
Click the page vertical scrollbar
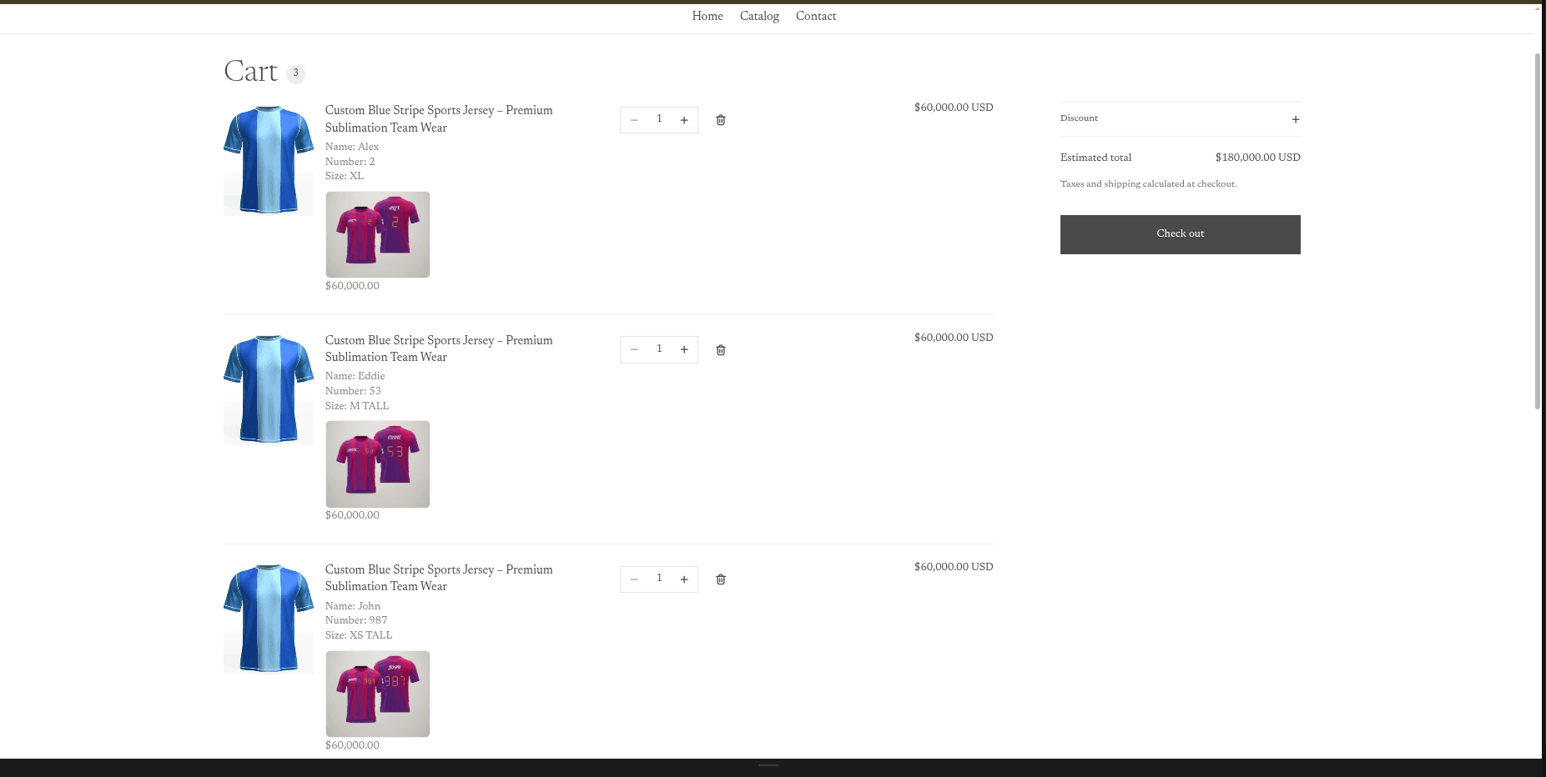(x=1538, y=231)
